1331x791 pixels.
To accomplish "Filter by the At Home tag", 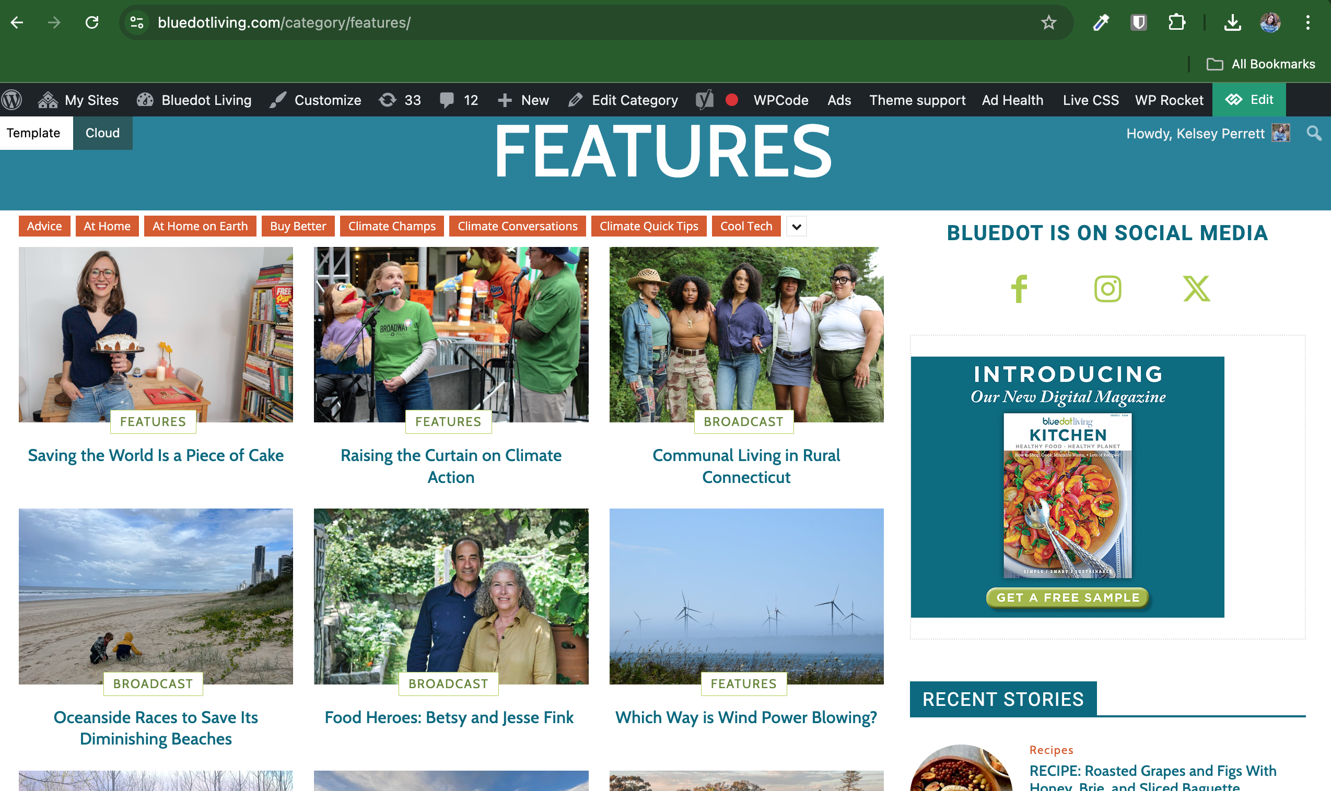I will coord(107,226).
